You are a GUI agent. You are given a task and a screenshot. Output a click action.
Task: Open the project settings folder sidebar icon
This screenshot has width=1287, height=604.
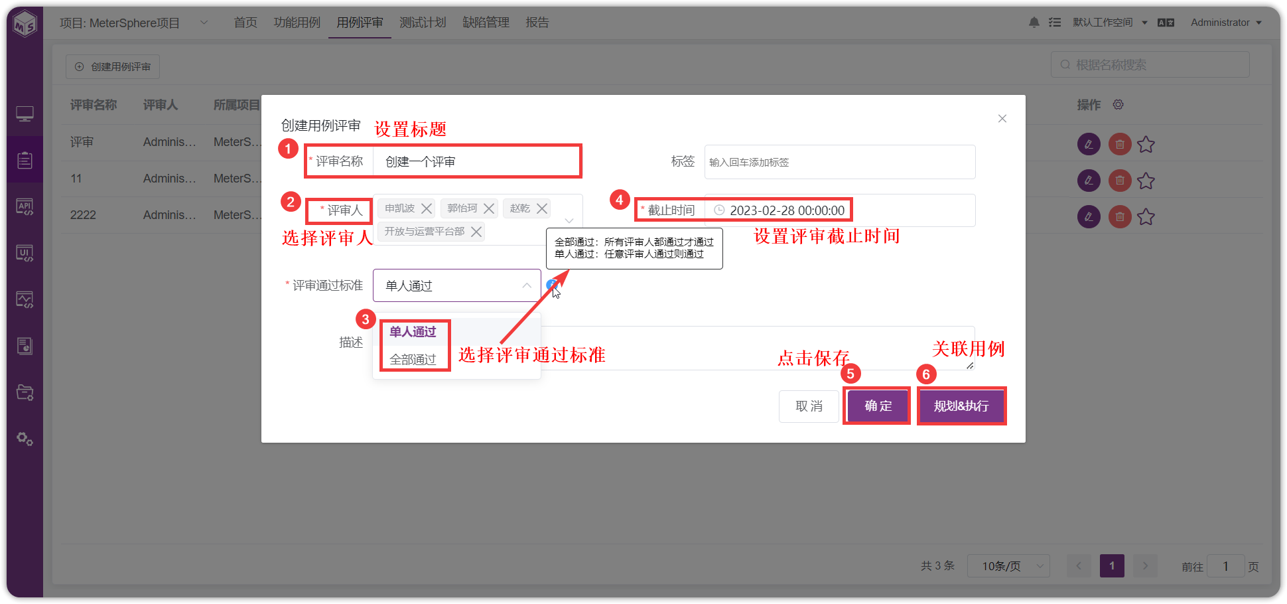click(x=25, y=392)
